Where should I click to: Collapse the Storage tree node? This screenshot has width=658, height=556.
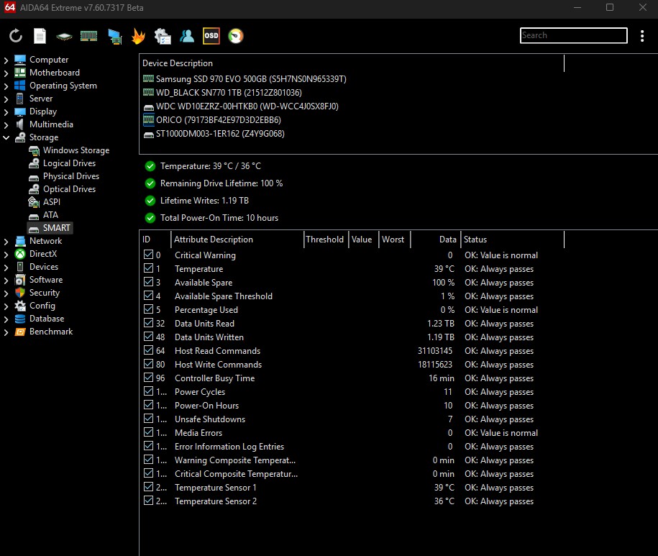6,137
